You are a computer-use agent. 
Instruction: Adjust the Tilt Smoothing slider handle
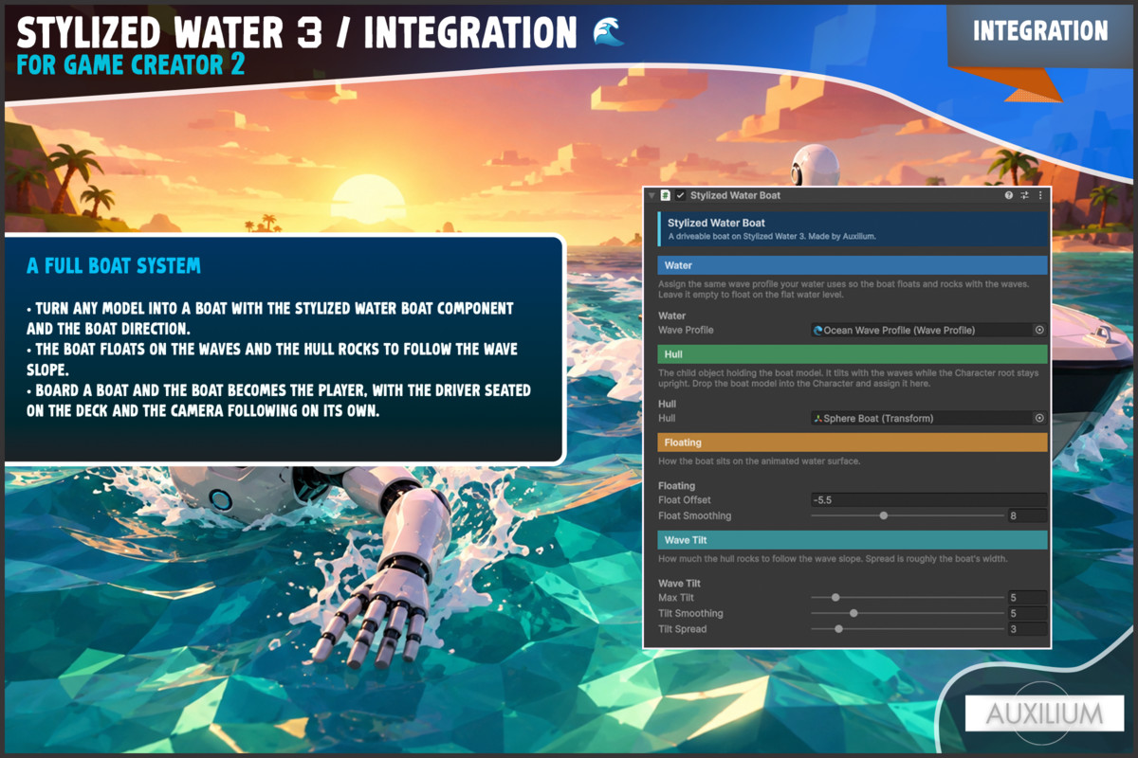(853, 613)
